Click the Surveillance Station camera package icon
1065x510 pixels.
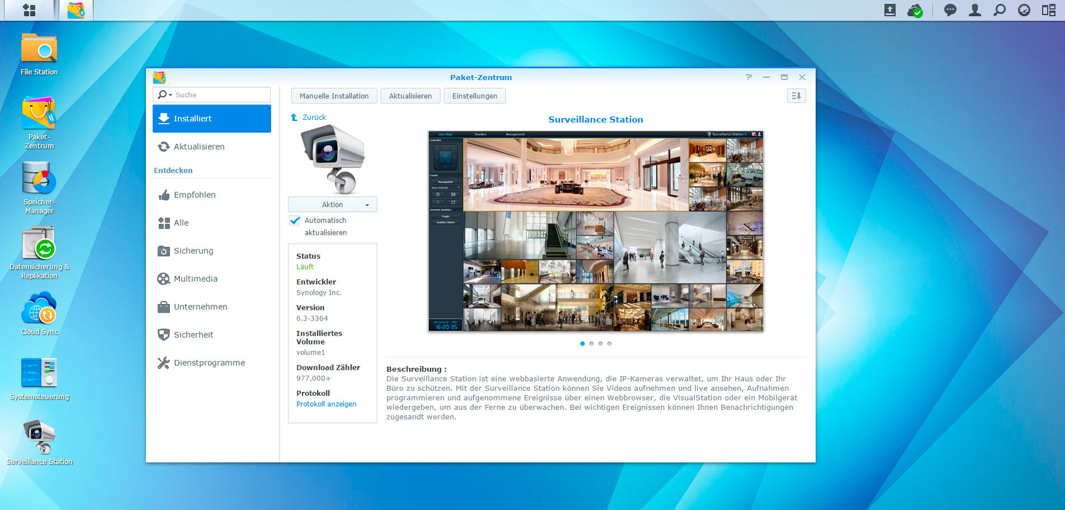333,159
